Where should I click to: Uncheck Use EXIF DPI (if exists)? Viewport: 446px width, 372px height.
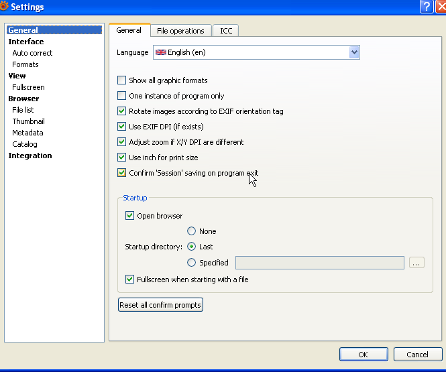pos(122,127)
